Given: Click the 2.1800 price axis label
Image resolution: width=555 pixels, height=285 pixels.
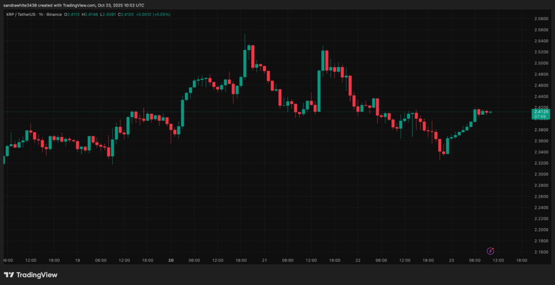Looking at the screenshot, I should coord(541,241).
